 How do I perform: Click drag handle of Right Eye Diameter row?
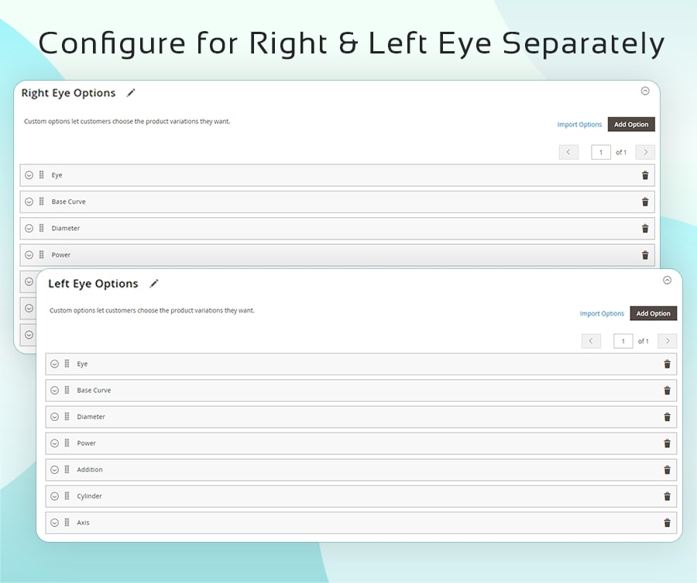coord(41,228)
